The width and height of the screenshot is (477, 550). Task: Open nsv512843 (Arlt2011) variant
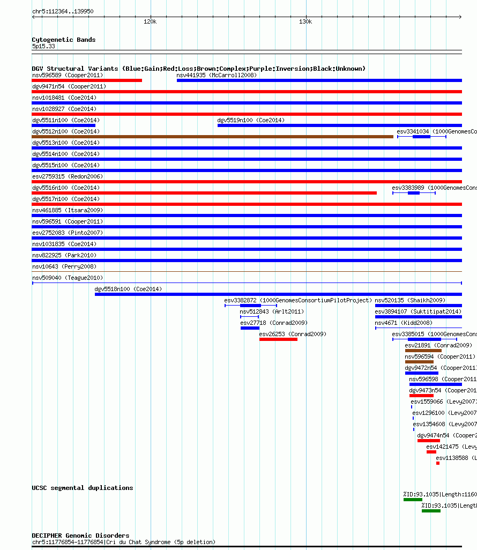(272, 311)
